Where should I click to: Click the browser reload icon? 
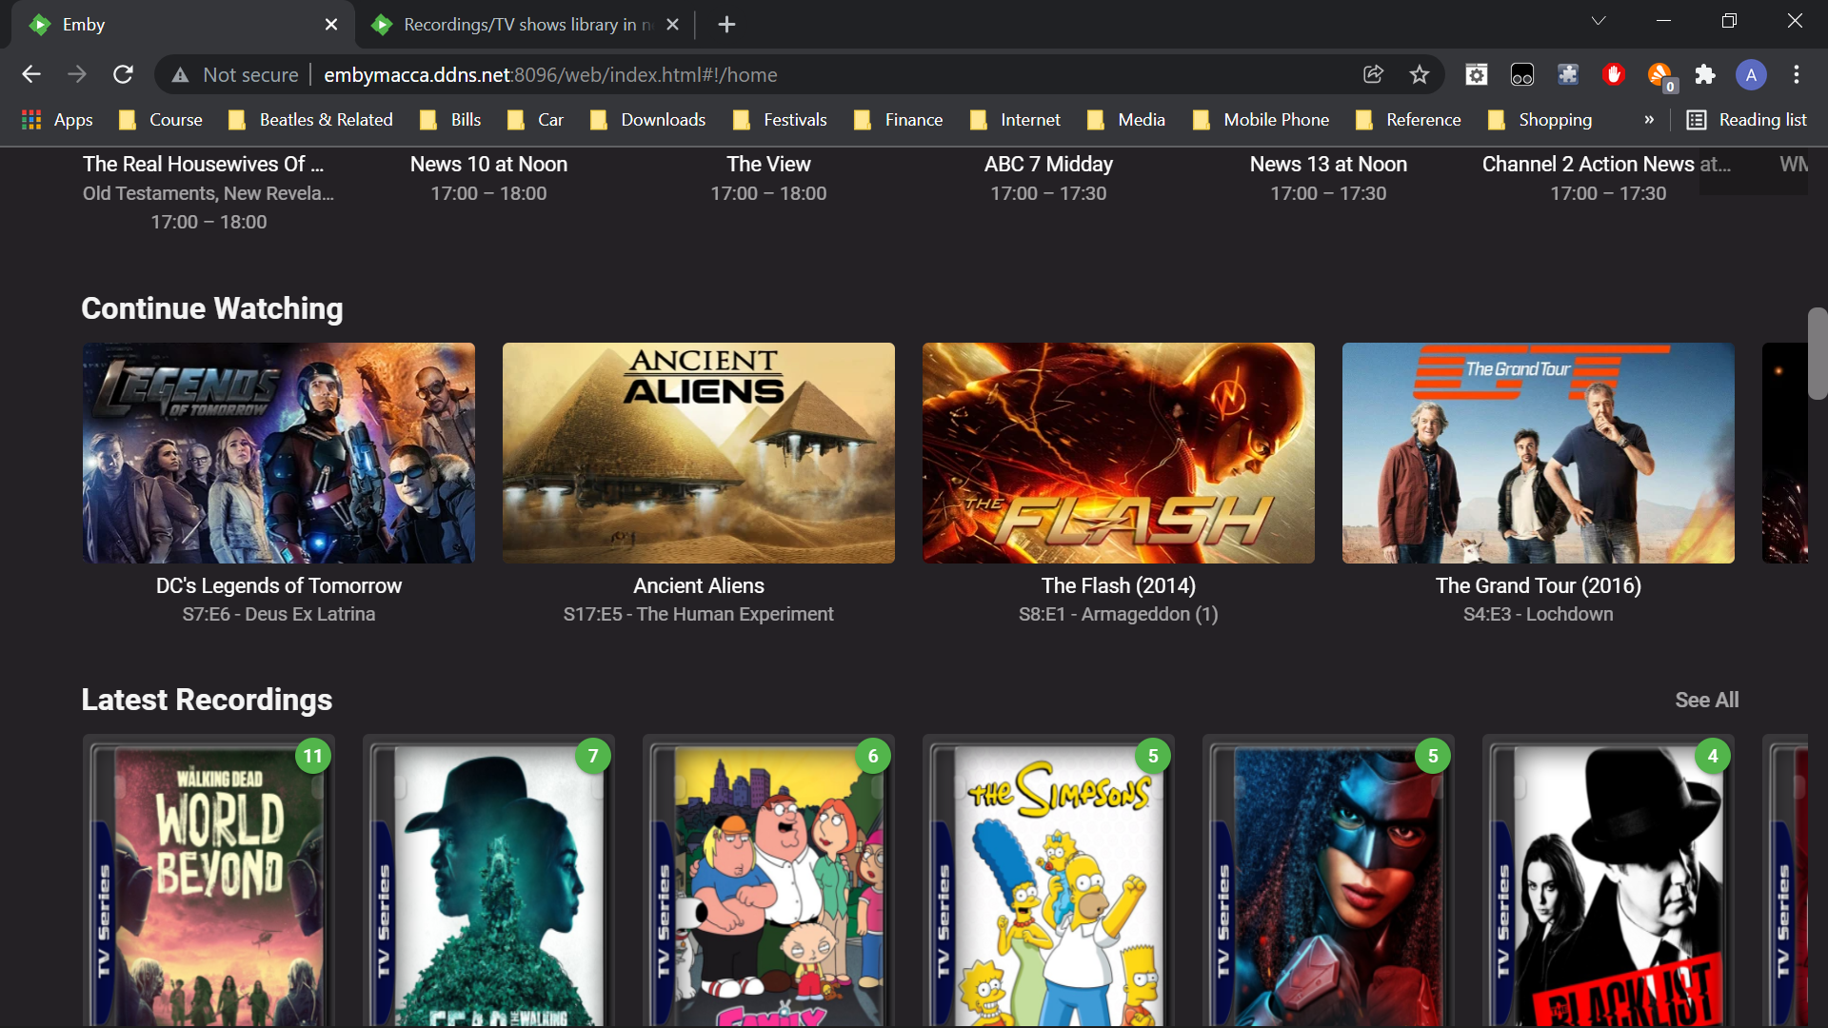[x=123, y=74]
